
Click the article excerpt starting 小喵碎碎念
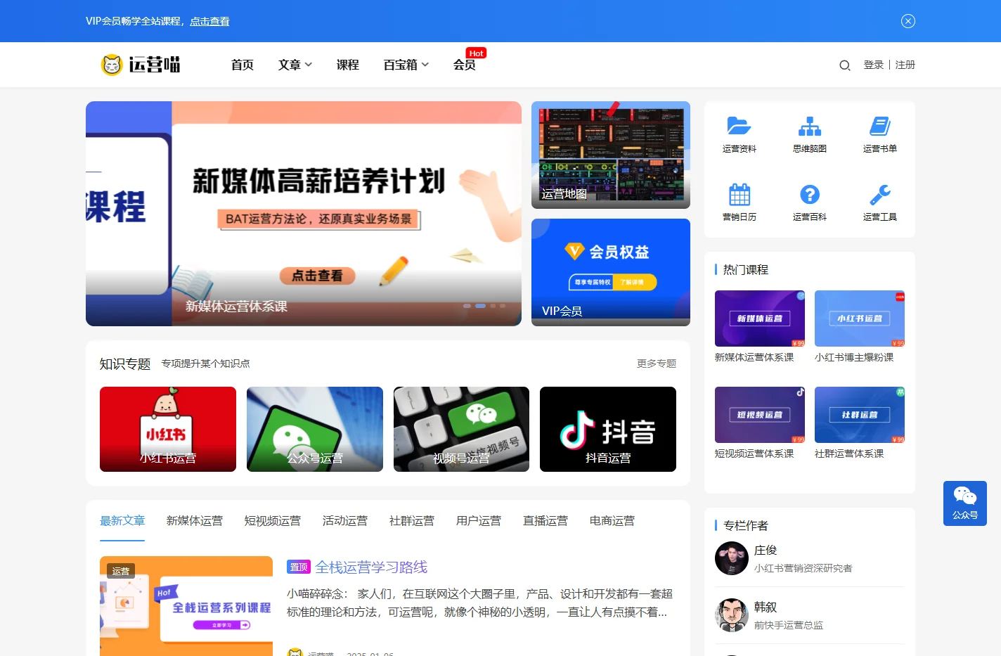[480, 603]
